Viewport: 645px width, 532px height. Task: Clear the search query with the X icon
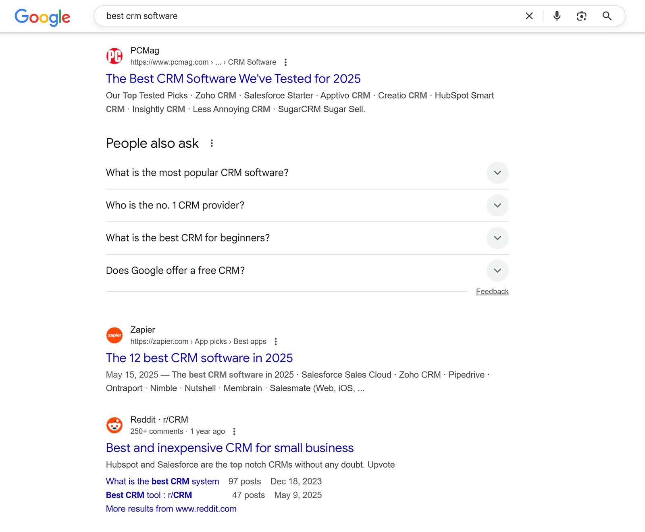(529, 16)
